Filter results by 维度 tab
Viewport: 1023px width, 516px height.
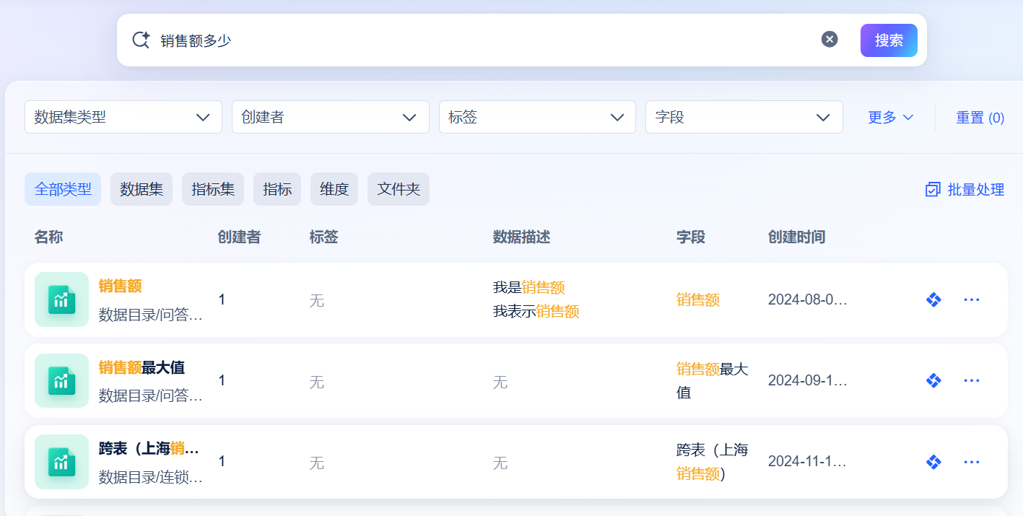coord(334,189)
